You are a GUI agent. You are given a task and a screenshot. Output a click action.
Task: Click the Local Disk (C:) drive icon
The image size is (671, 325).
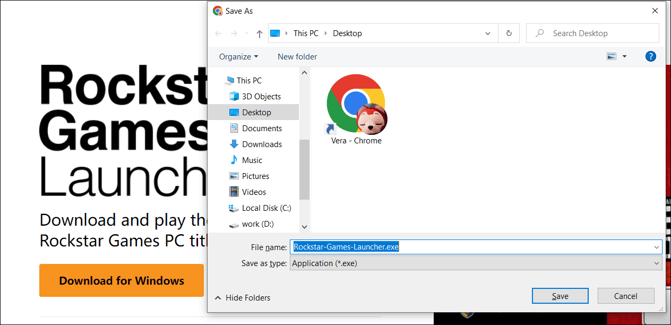(234, 208)
